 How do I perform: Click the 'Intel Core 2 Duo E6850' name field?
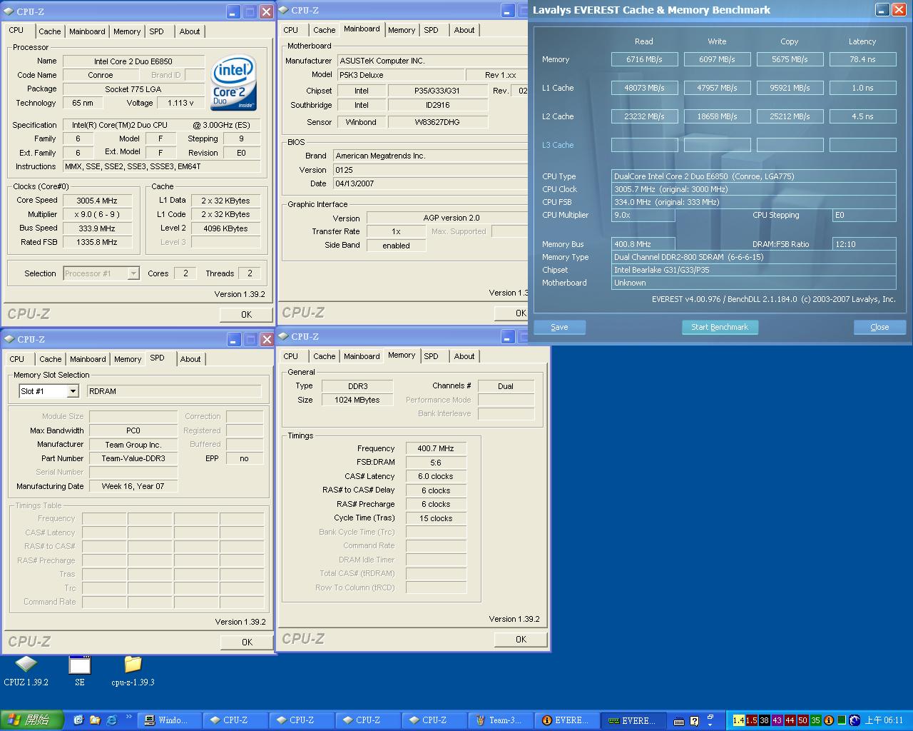point(133,61)
